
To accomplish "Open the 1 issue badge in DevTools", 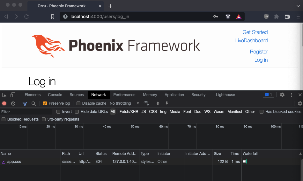I will tap(269, 95).
